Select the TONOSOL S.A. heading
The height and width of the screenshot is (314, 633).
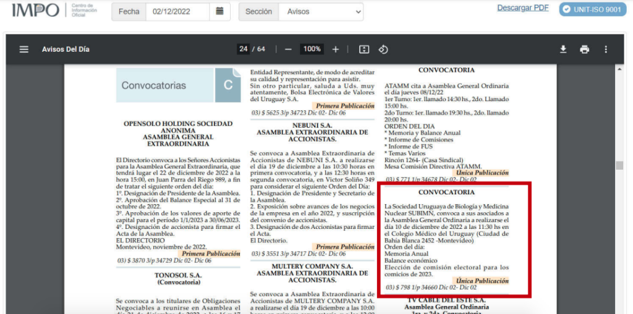[178, 275]
